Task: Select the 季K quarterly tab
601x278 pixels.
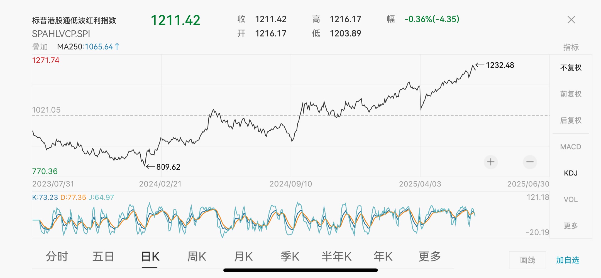Action: point(290,257)
